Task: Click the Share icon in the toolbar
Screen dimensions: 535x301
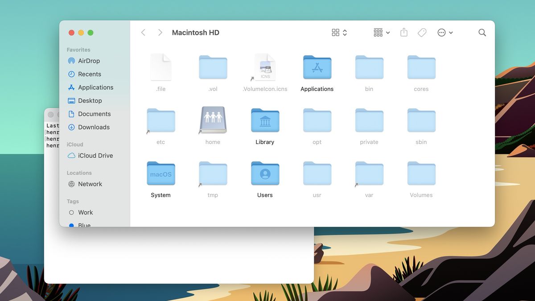Action: (x=403, y=32)
